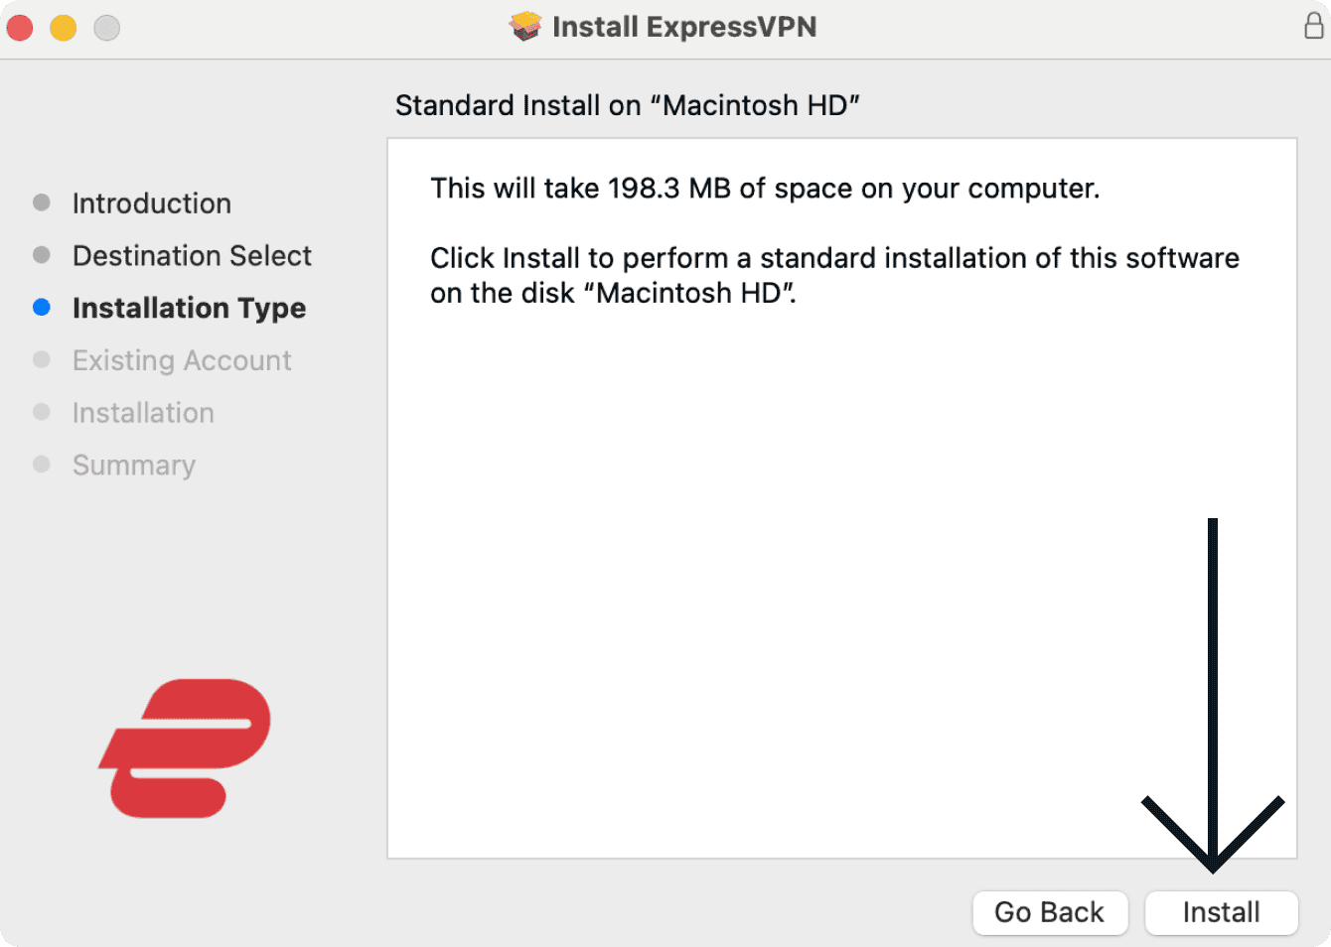
Task: Click the gray bullet beside Introduction
Action: (x=42, y=203)
